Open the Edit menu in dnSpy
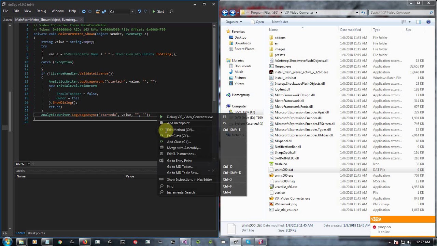This screenshot has width=437, height=246. 16,11
